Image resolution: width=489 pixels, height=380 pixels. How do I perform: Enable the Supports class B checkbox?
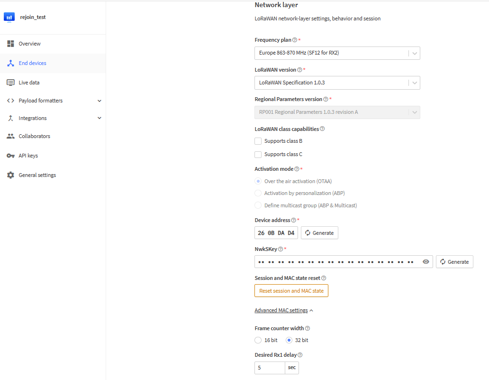click(x=258, y=141)
